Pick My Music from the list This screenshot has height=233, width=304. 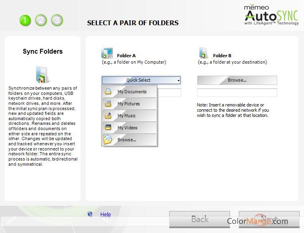[x=126, y=116]
